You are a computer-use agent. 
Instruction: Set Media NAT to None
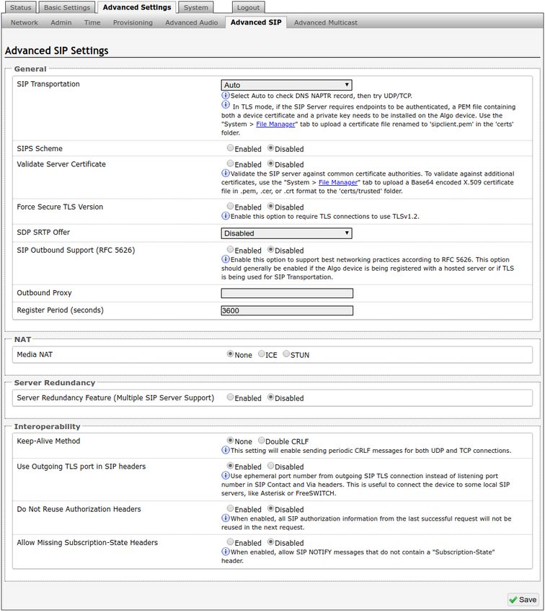[x=230, y=354]
